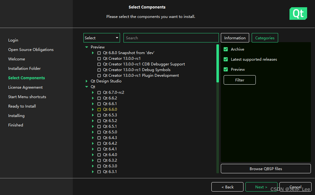Expand the Qt 6.4.1 node

pyautogui.click(x=93, y=149)
